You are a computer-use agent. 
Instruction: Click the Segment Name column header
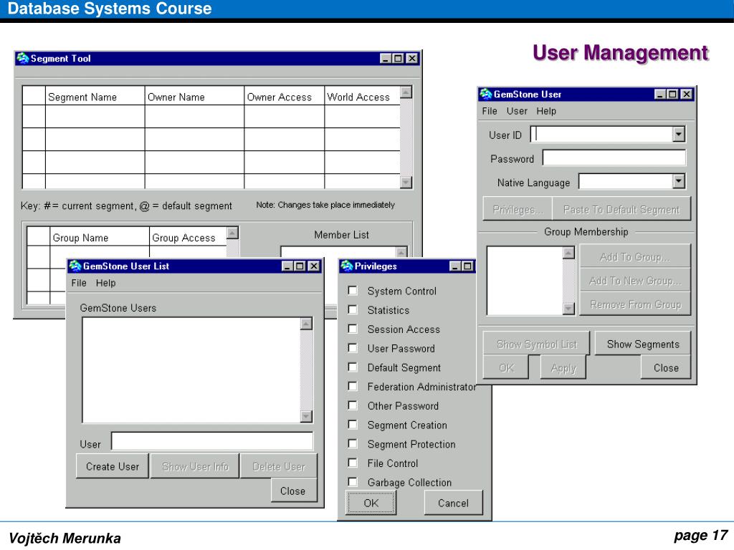[x=95, y=97]
